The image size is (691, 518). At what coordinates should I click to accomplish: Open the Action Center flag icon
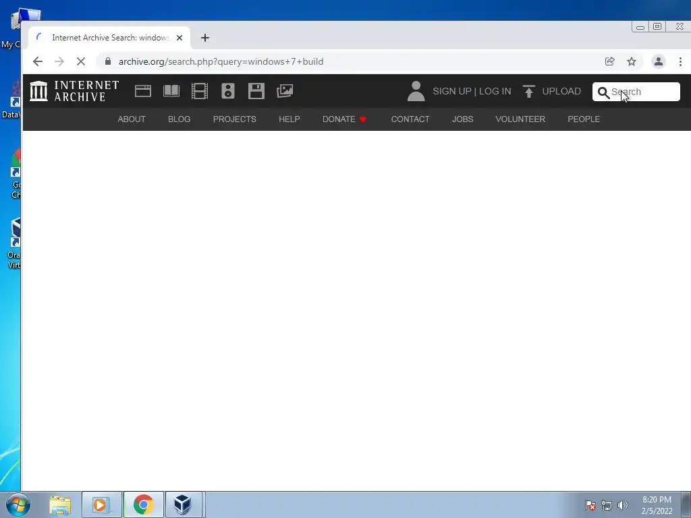[x=590, y=505]
